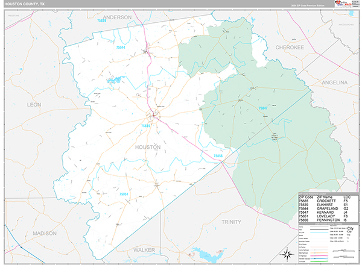Screen dimensions: 362x265
Task: Click the ANDERSON county label
Action: point(117,17)
